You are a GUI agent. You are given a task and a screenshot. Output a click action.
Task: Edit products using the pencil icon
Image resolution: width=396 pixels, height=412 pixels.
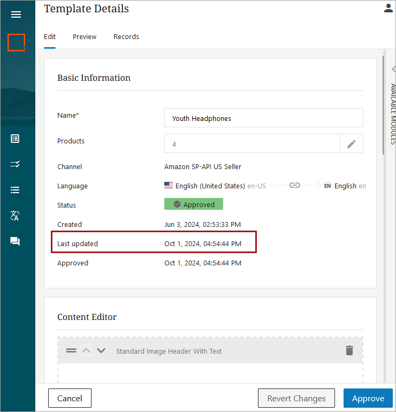352,143
